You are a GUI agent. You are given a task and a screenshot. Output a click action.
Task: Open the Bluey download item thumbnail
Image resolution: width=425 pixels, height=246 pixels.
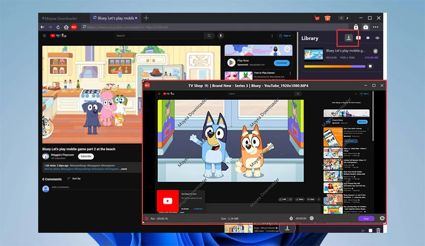tap(314, 54)
